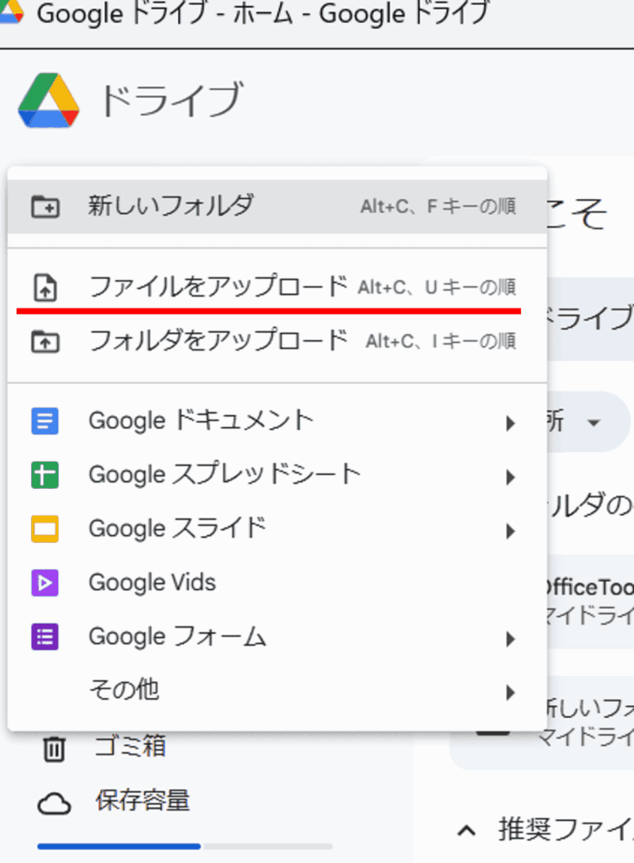Click the green Google Sheets icon

click(x=45, y=475)
